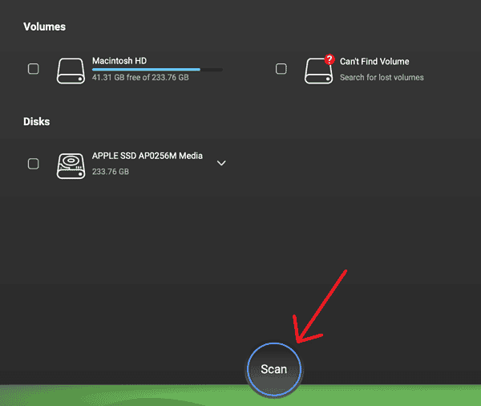The width and height of the screenshot is (481, 406).
Task: Click '41.31 GB free of 233.76 GB' text
Action: [140, 78]
